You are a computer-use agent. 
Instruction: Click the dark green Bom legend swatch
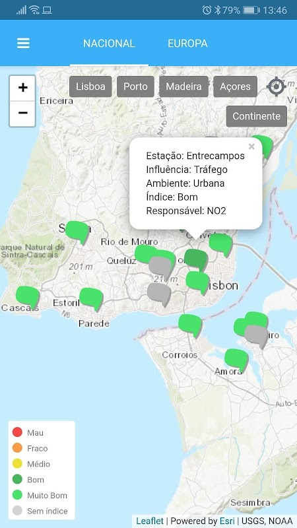(17, 479)
